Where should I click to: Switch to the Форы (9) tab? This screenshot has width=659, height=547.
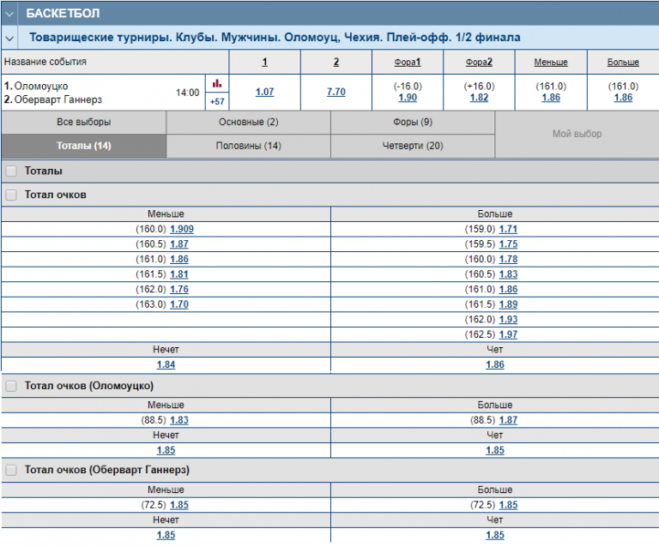(x=413, y=123)
